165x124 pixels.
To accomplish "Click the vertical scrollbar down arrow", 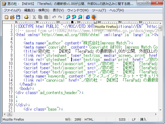I will tap(160, 110).
